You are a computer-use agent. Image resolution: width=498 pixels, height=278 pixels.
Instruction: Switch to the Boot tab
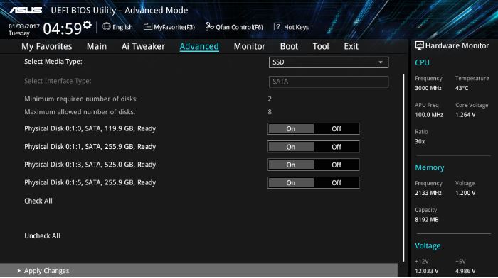tap(289, 46)
